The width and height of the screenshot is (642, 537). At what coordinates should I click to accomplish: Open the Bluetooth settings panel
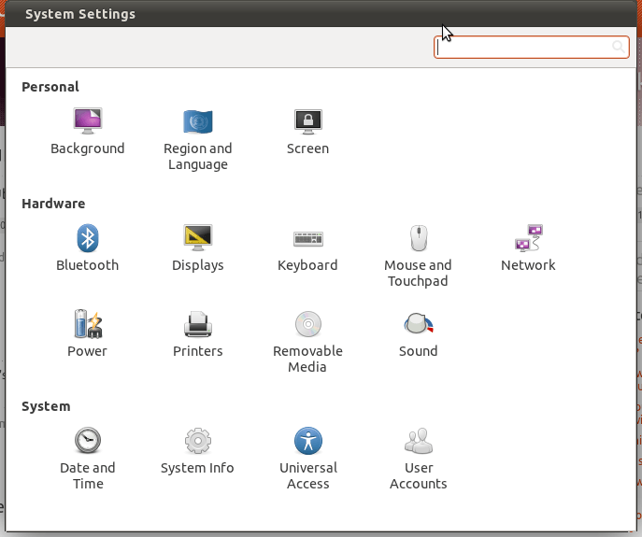pyautogui.click(x=87, y=248)
